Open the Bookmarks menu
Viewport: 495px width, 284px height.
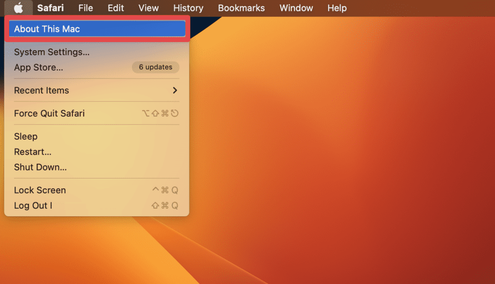click(x=241, y=8)
